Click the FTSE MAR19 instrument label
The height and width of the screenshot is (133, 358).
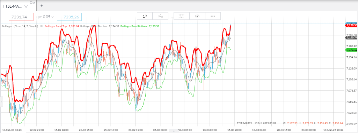[244, 123]
